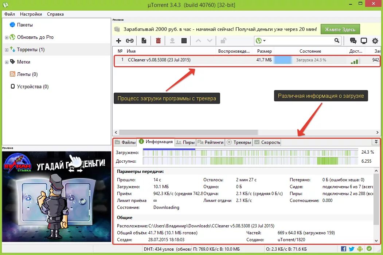
Task: Click the search magnifier icon
Action: pyautogui.click(x=337, y=41)
